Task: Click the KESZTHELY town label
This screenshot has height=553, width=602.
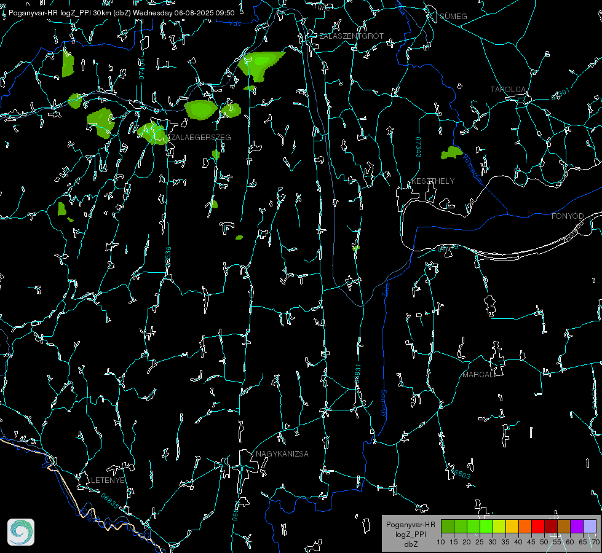Action: (x=433, y=181)
